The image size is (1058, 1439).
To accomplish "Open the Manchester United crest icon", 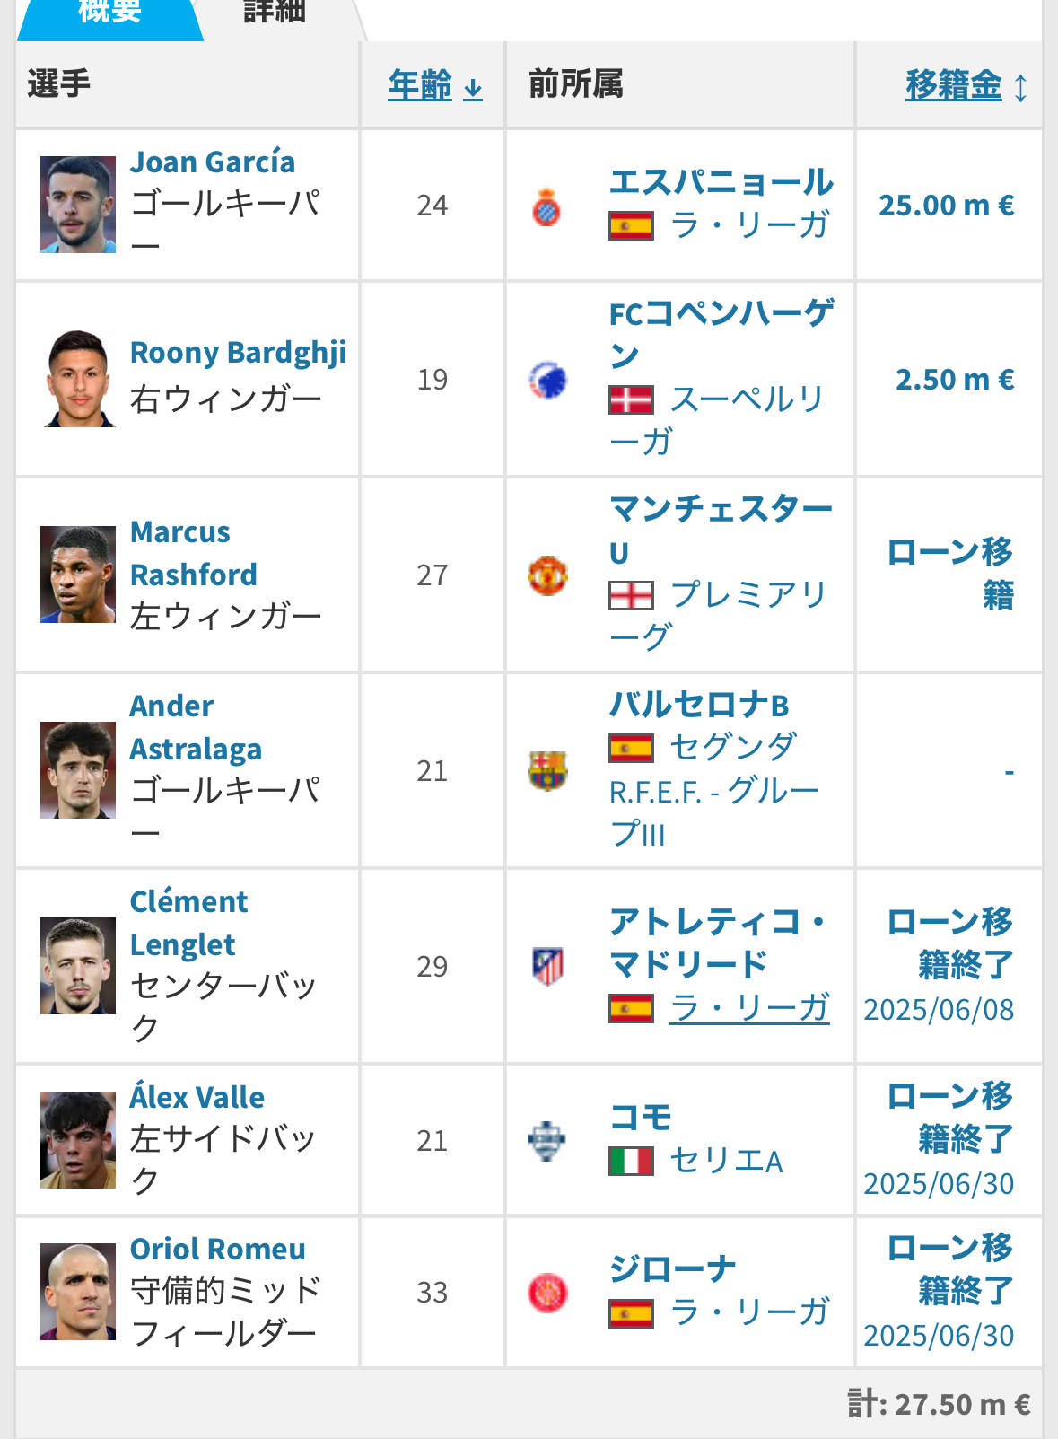I will pos(546,575).
